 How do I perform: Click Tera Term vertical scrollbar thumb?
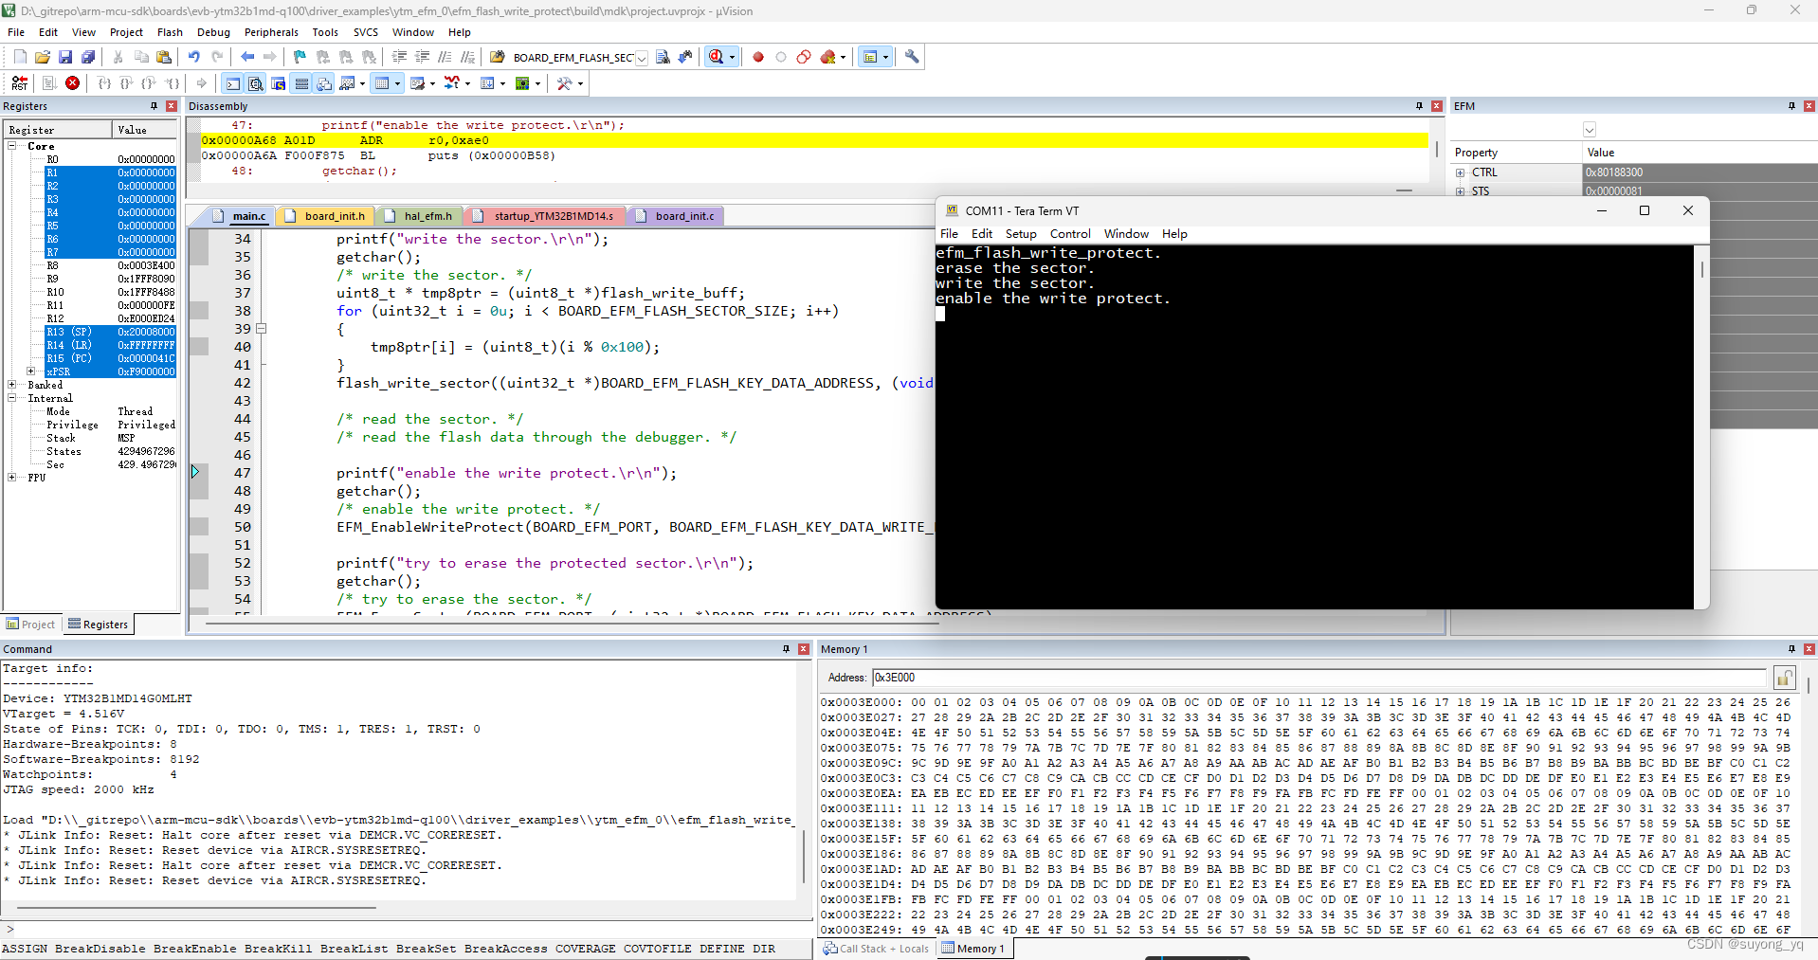(x=1701, y=270)
